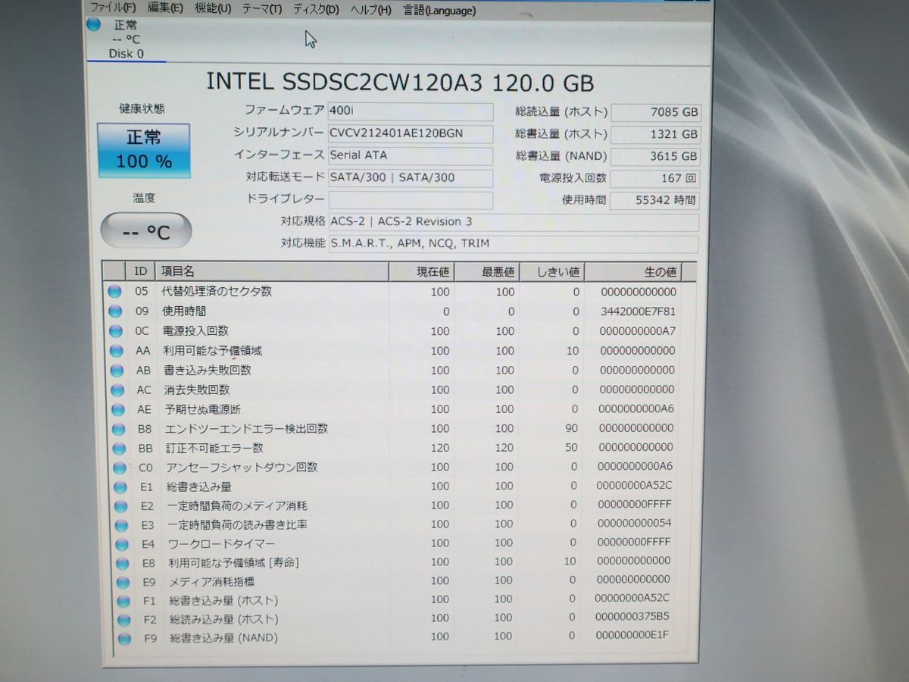
Task: Select the Disk 0 tab
Action: 126,54
